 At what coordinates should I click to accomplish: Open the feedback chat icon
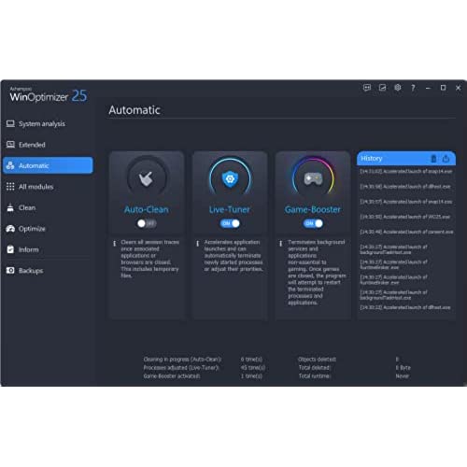pyautogui.click(x=367, y=88)
